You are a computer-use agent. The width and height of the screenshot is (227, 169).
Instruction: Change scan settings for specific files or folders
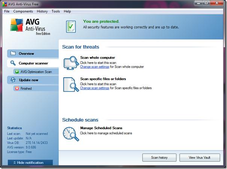tap(95, 88)
